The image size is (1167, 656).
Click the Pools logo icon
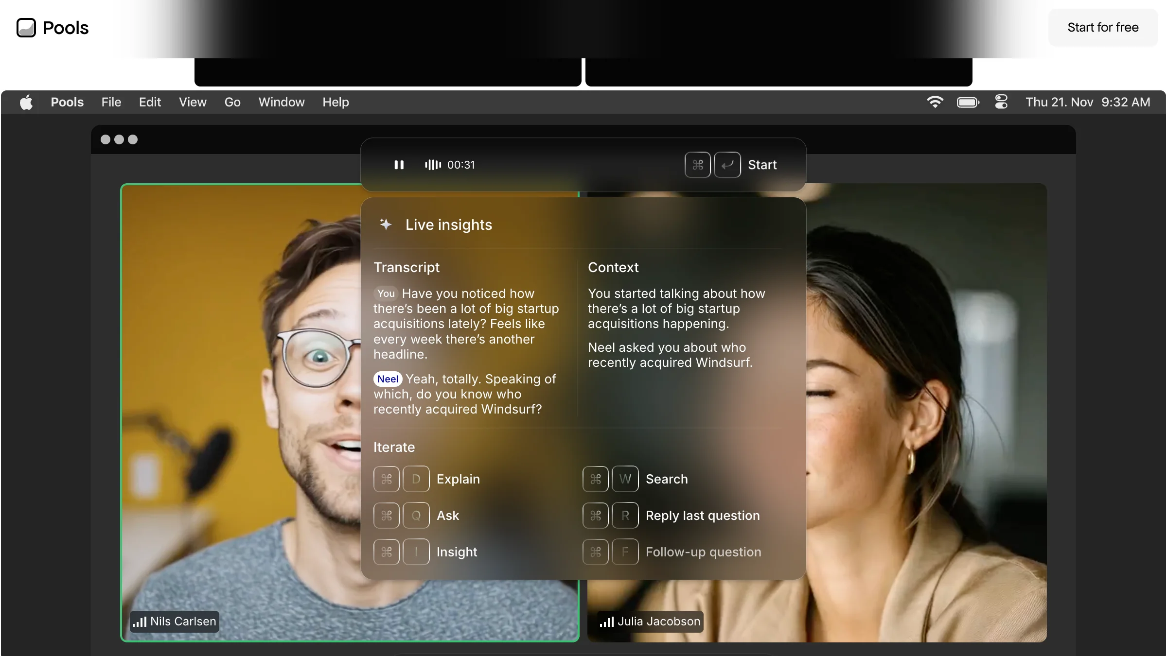coord(26,28)
